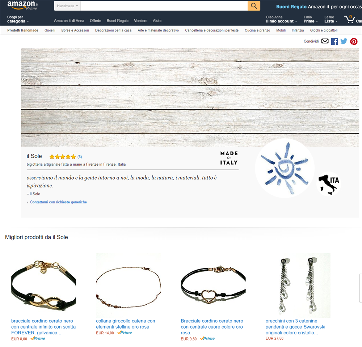Screen dimensions: 362x347
Task: Expand the Scegli per categoria menu
Action: 18,19
